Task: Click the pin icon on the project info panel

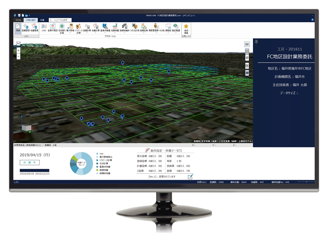Action: point(256,42)
